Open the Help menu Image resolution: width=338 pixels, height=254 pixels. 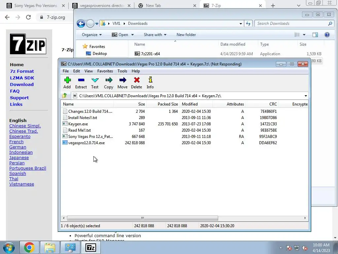point(136,71)
